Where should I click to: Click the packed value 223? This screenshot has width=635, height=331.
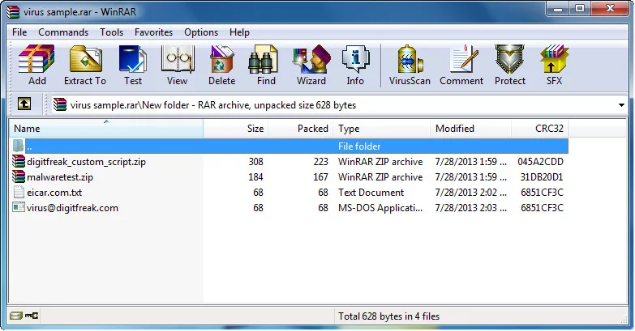click(320, 161)
